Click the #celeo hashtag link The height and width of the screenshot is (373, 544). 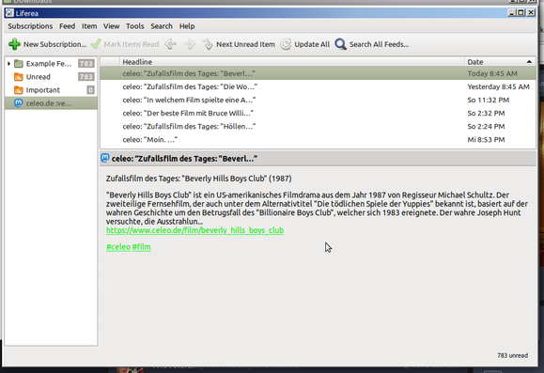point(118,247)
